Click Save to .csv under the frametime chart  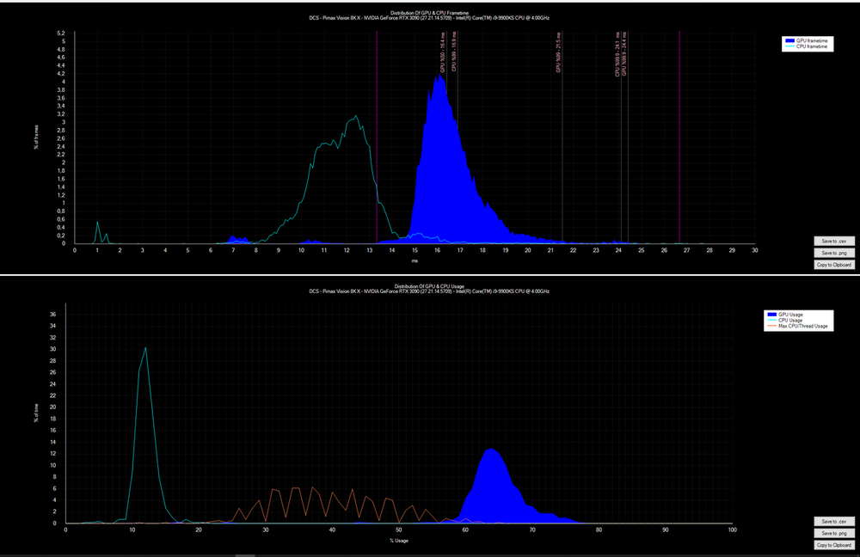coord(833,242)
